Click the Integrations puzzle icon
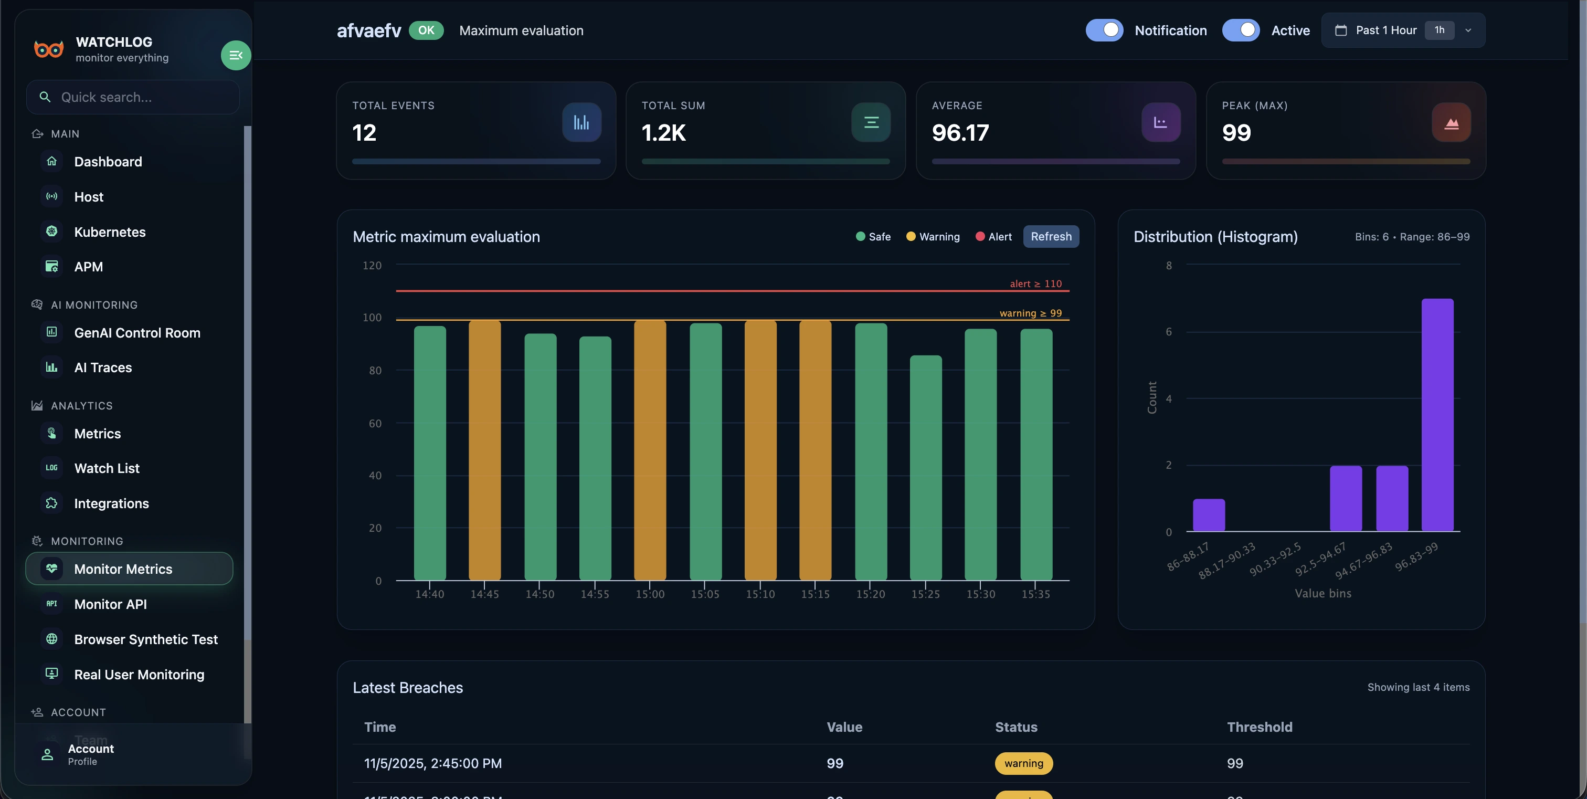Screen dimensions: 1587x799 pos(52,503)
